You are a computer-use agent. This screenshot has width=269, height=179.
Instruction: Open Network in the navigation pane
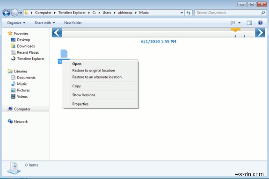[21, 122]
